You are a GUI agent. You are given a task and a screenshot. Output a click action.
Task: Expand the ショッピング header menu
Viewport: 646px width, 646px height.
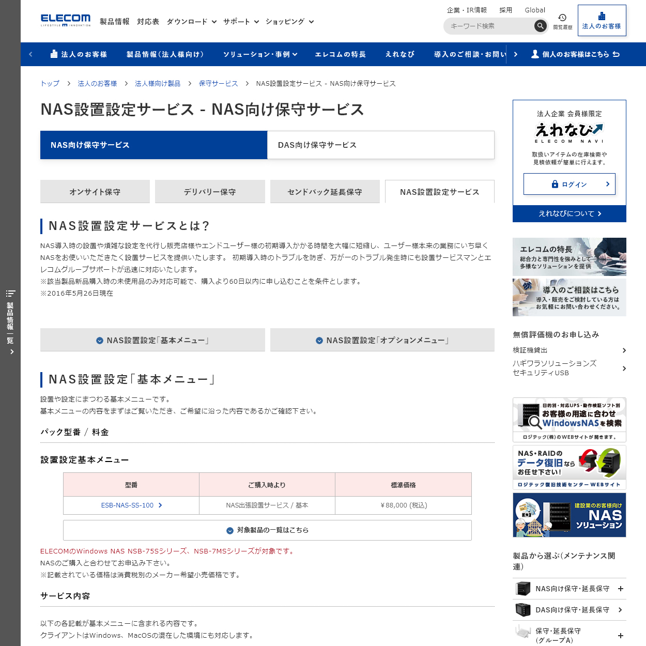click(x=289, y=22)
